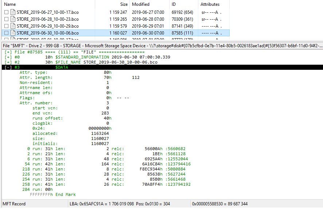Click ID value 69192 (654)
This screenshot has width=323, height=209.
coord(182,12)
